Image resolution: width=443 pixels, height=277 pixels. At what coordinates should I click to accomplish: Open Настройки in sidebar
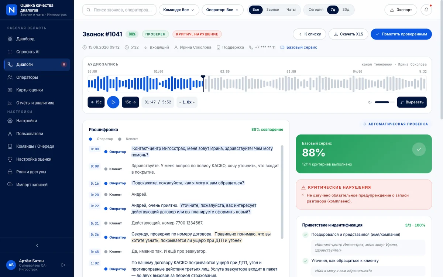click(x=37, y=121)
